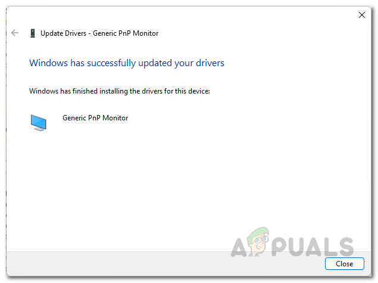Click the blue monitor icon
The image size is (378, 283).
39,123
